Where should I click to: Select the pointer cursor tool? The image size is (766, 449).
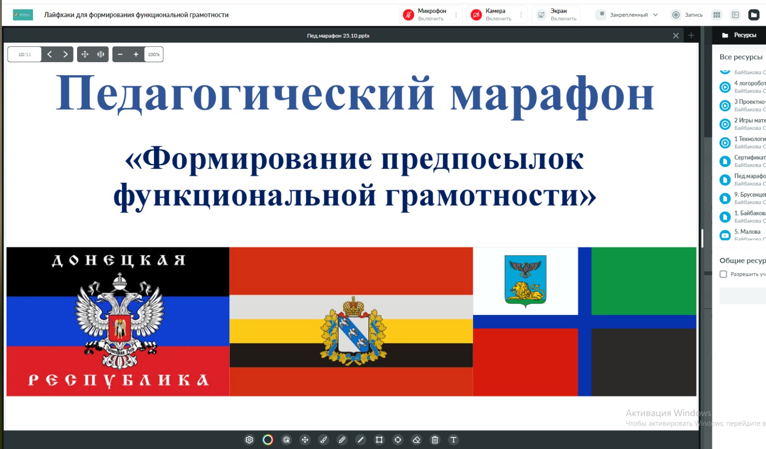click(x=286, y=440)
